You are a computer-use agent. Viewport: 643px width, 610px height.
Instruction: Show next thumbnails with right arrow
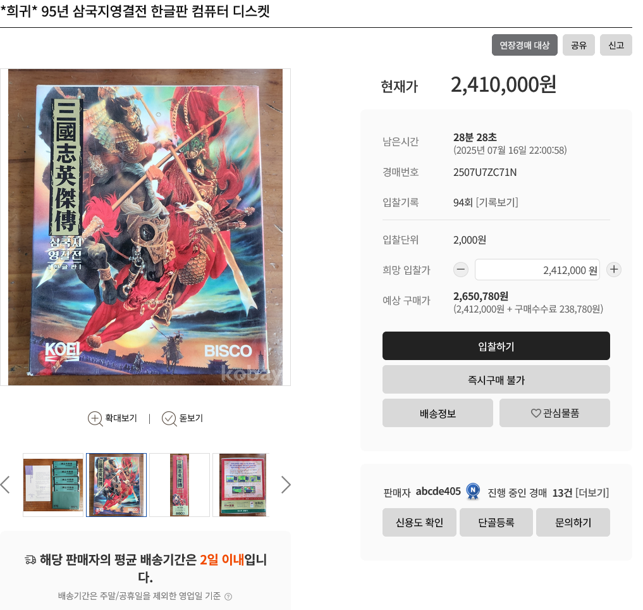pos(286,485)
